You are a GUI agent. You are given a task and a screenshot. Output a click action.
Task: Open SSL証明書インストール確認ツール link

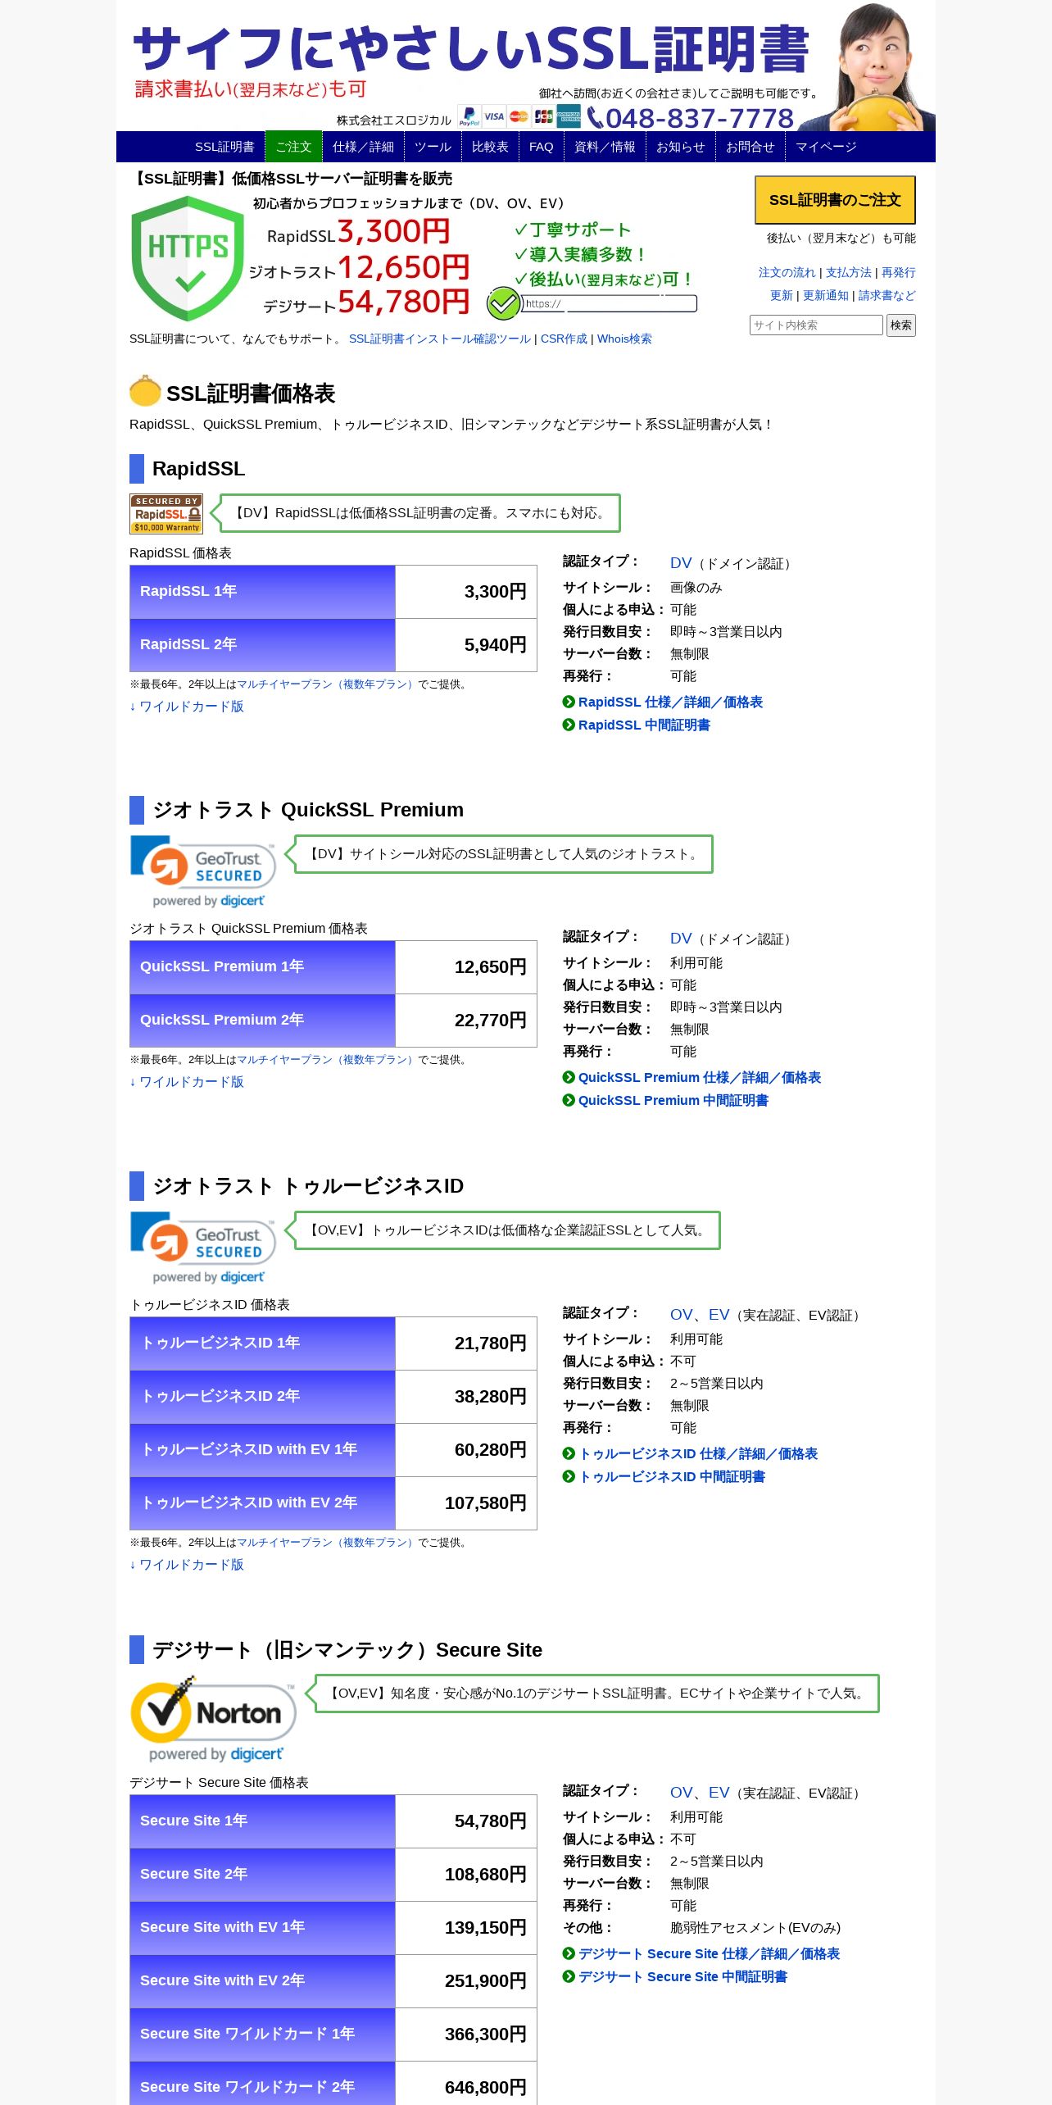click(440, 339)
